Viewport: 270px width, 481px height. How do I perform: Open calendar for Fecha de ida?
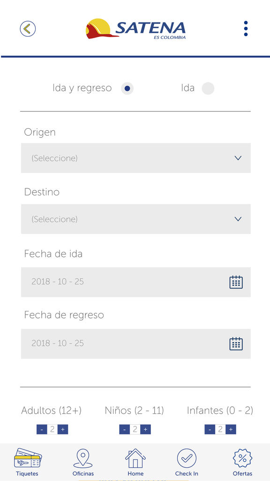pyautogui.click(x=236, y=282)
